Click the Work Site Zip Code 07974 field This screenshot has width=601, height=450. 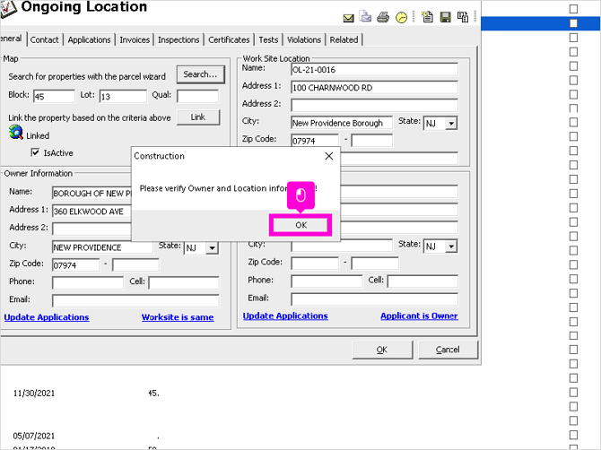(x=315, y=141)
